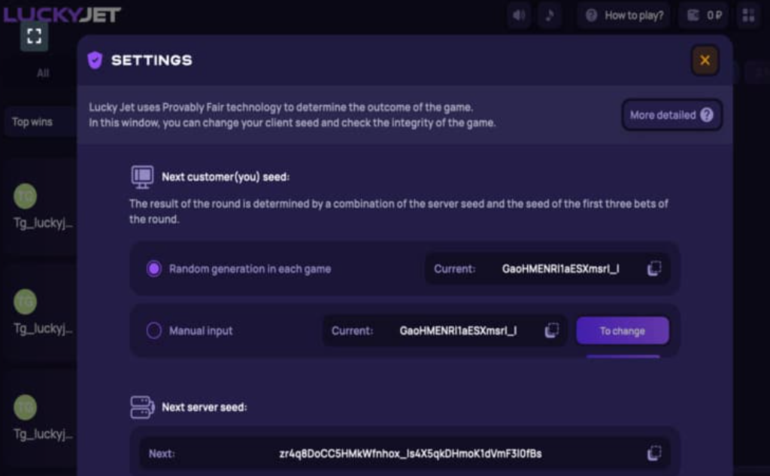Toggle music with the note icon
Screen dimensions: 770x476
(550, 15)
